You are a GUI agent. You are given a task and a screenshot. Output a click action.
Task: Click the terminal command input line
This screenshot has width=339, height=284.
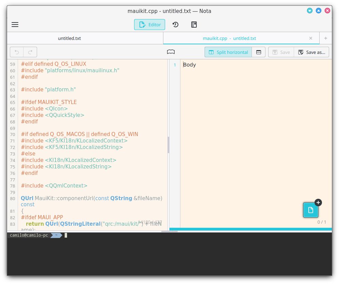coord(65,235)
